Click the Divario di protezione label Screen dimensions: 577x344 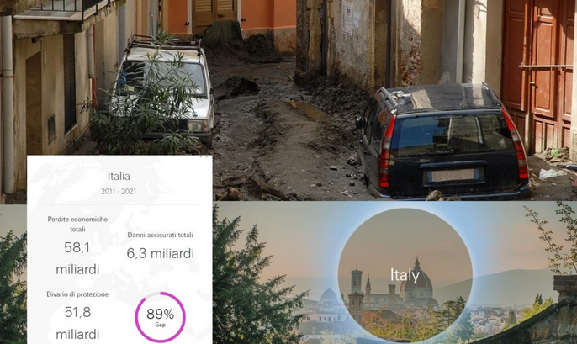(x=77, y=294)
